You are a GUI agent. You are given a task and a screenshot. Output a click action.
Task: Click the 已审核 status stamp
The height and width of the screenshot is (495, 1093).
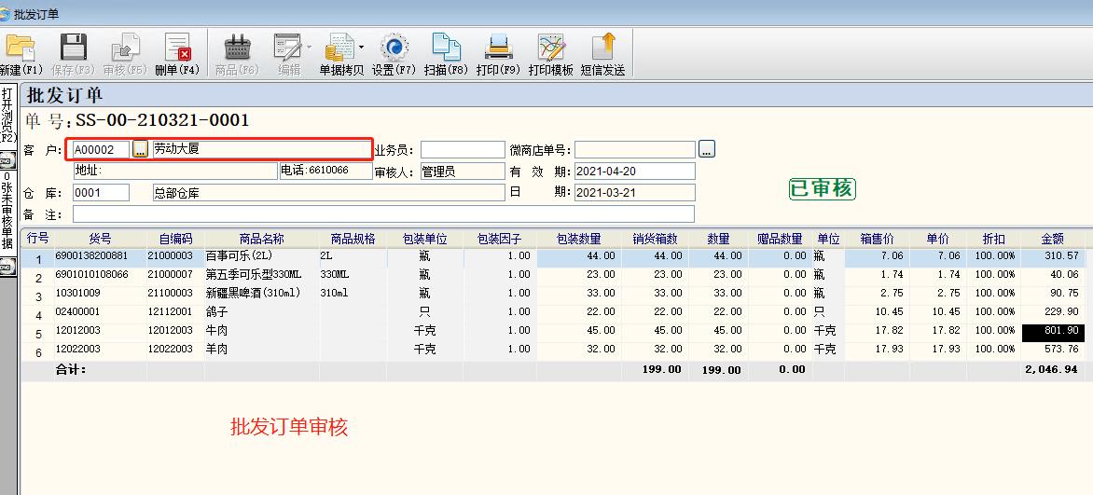[x=823, y=188]
